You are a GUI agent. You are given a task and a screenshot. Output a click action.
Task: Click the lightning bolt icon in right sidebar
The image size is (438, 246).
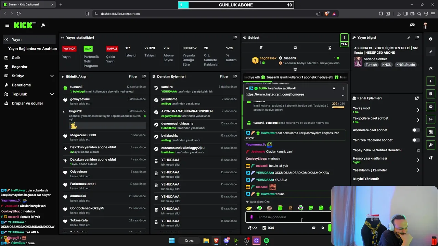pyautogui.click(x=430, y=81)
